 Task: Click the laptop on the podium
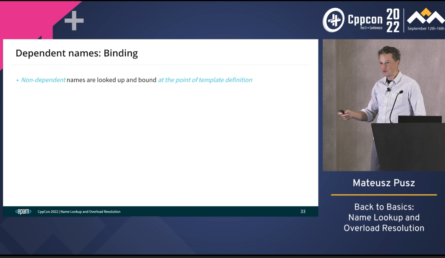click(x=420, y=119)
